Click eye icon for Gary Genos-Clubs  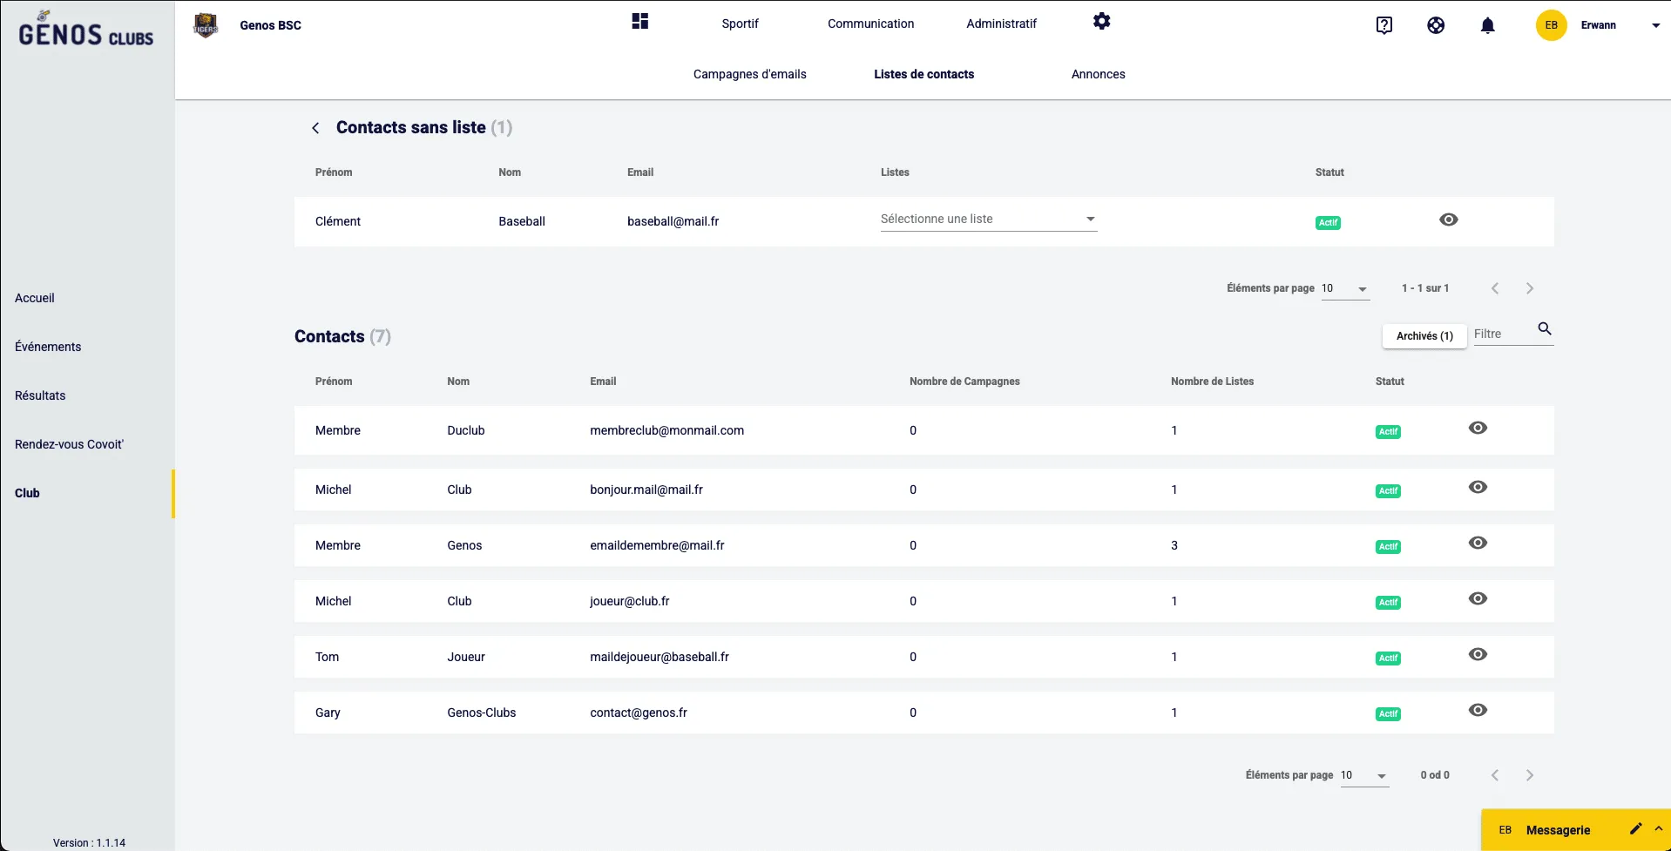click(x=1478, y=711)
